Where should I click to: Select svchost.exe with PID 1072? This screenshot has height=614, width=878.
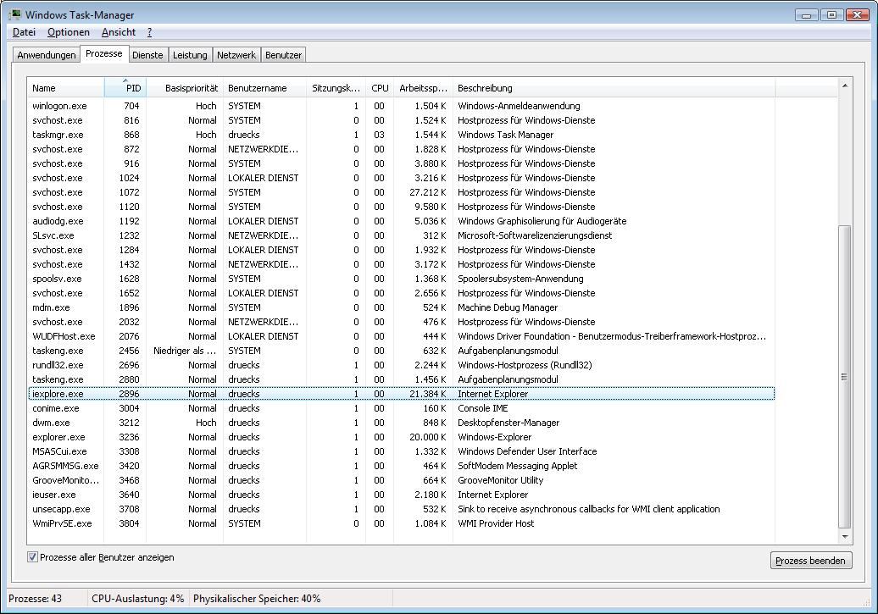tap(402, 192)
